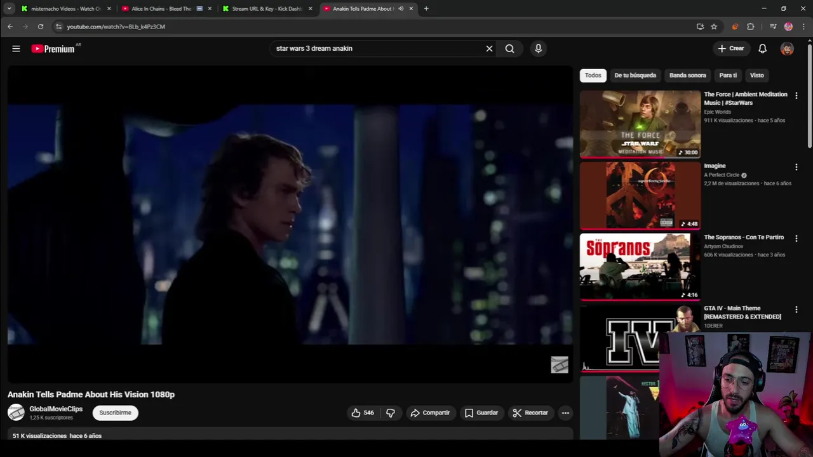Open options menu for Imagine video
The height and width of the screenshot is (457, 813).
[796, 167]
